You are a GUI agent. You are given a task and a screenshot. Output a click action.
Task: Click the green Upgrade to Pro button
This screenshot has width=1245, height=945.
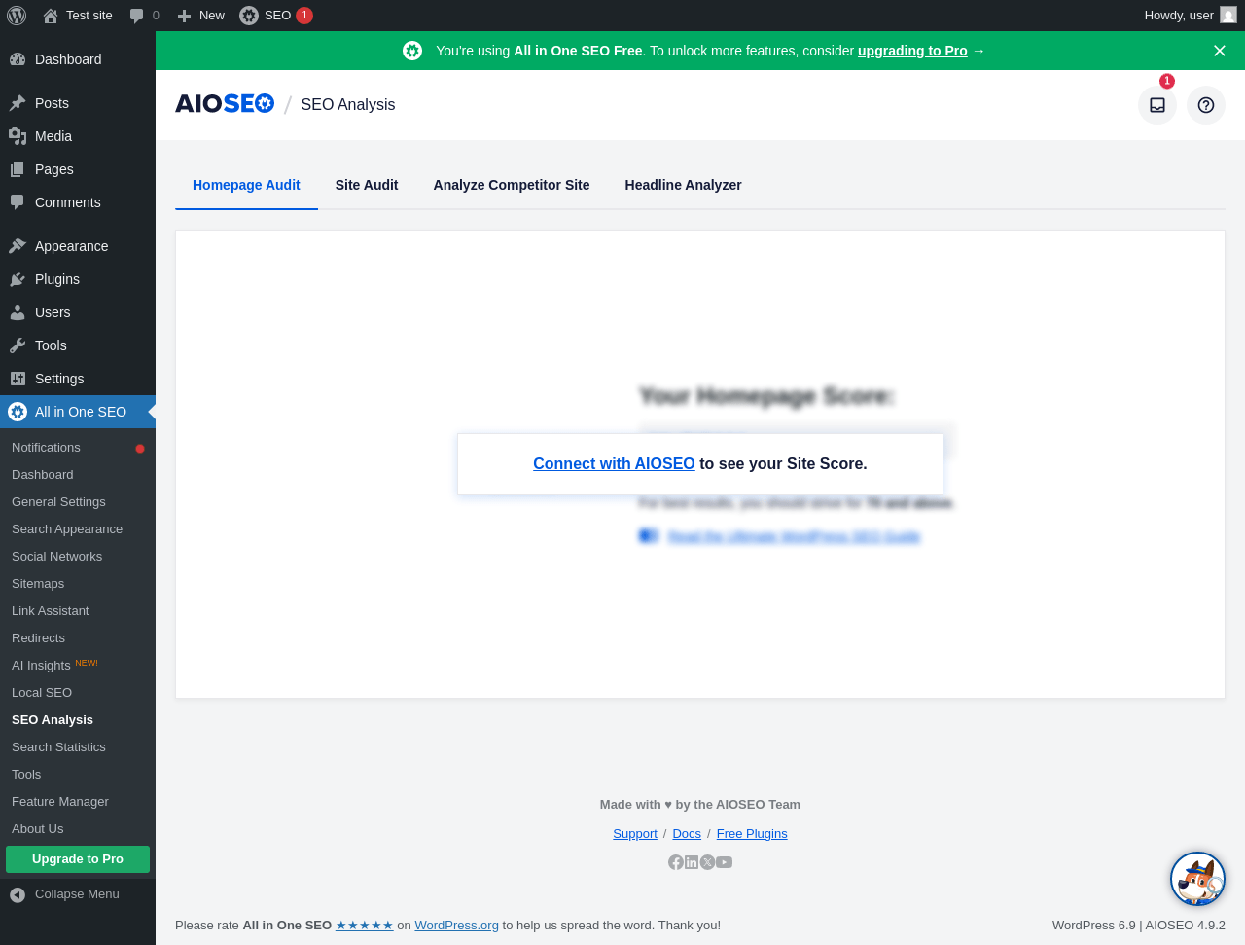[78, 859]
